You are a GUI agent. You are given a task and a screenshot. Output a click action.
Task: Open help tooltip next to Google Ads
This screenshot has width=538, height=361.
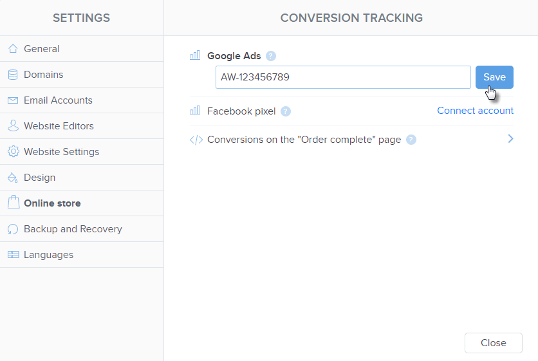(x=271, y=56)
